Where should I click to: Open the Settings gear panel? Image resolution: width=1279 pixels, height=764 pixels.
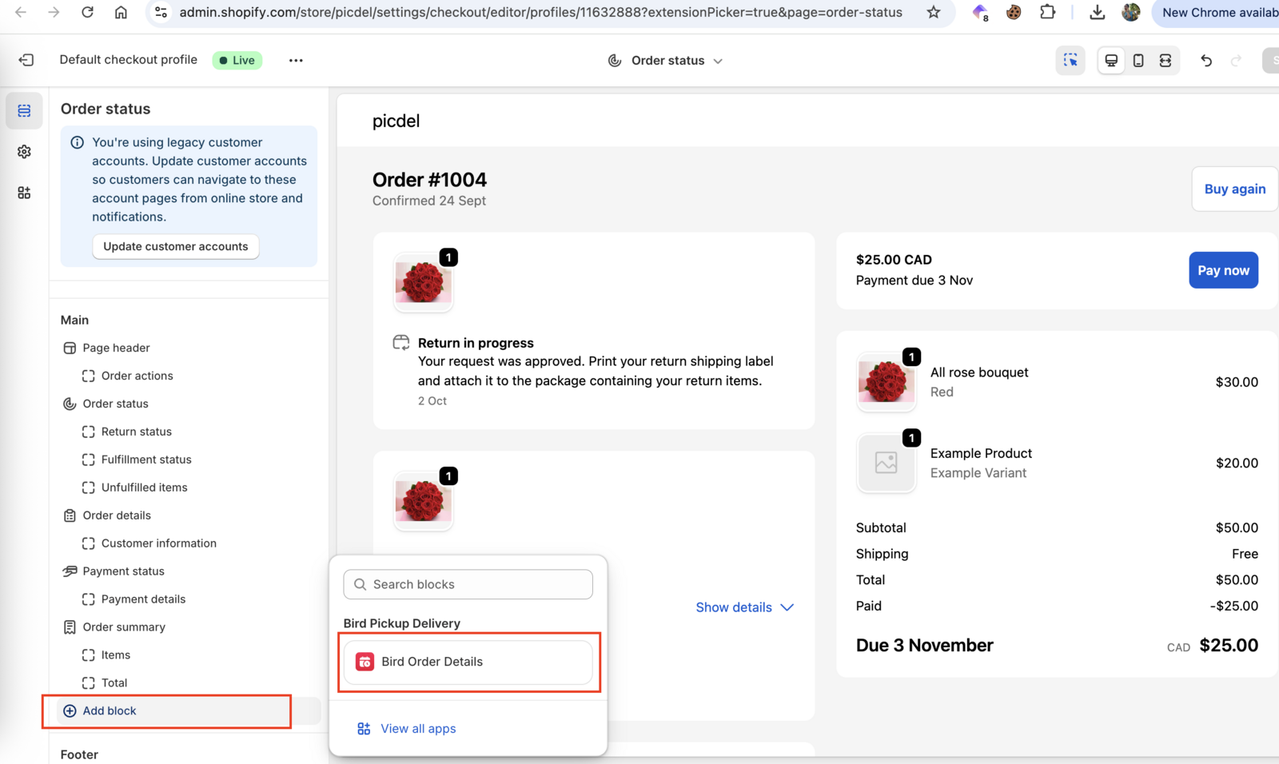[24, 152]
